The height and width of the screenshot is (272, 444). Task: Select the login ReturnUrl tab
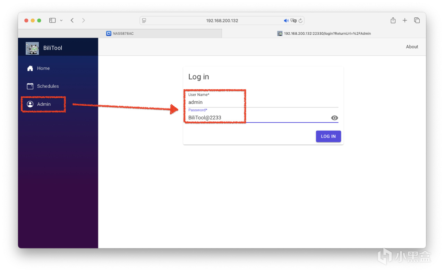(x=324, y=34)
